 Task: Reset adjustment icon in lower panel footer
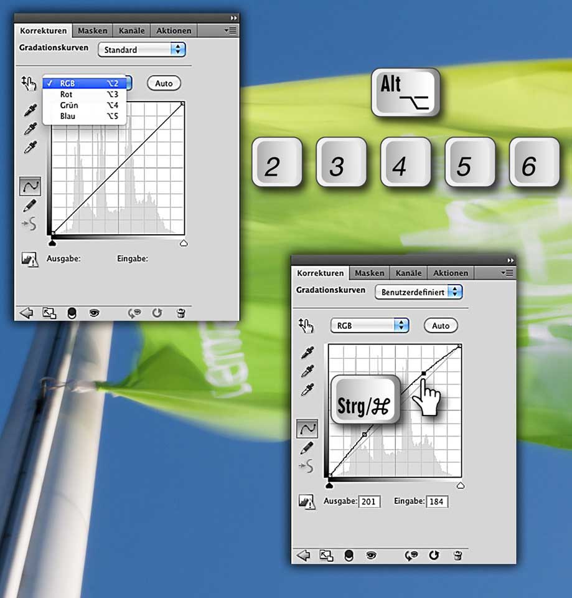point(434,555)
